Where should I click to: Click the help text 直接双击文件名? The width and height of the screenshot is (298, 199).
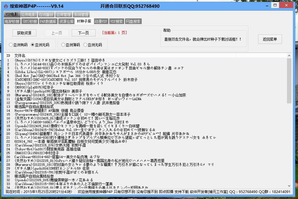coord(203,39)
